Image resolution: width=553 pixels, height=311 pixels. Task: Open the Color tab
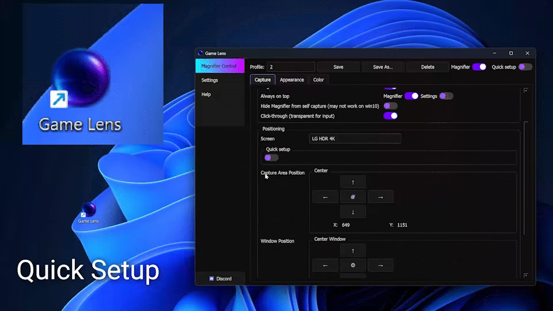(x=318, y=79)
